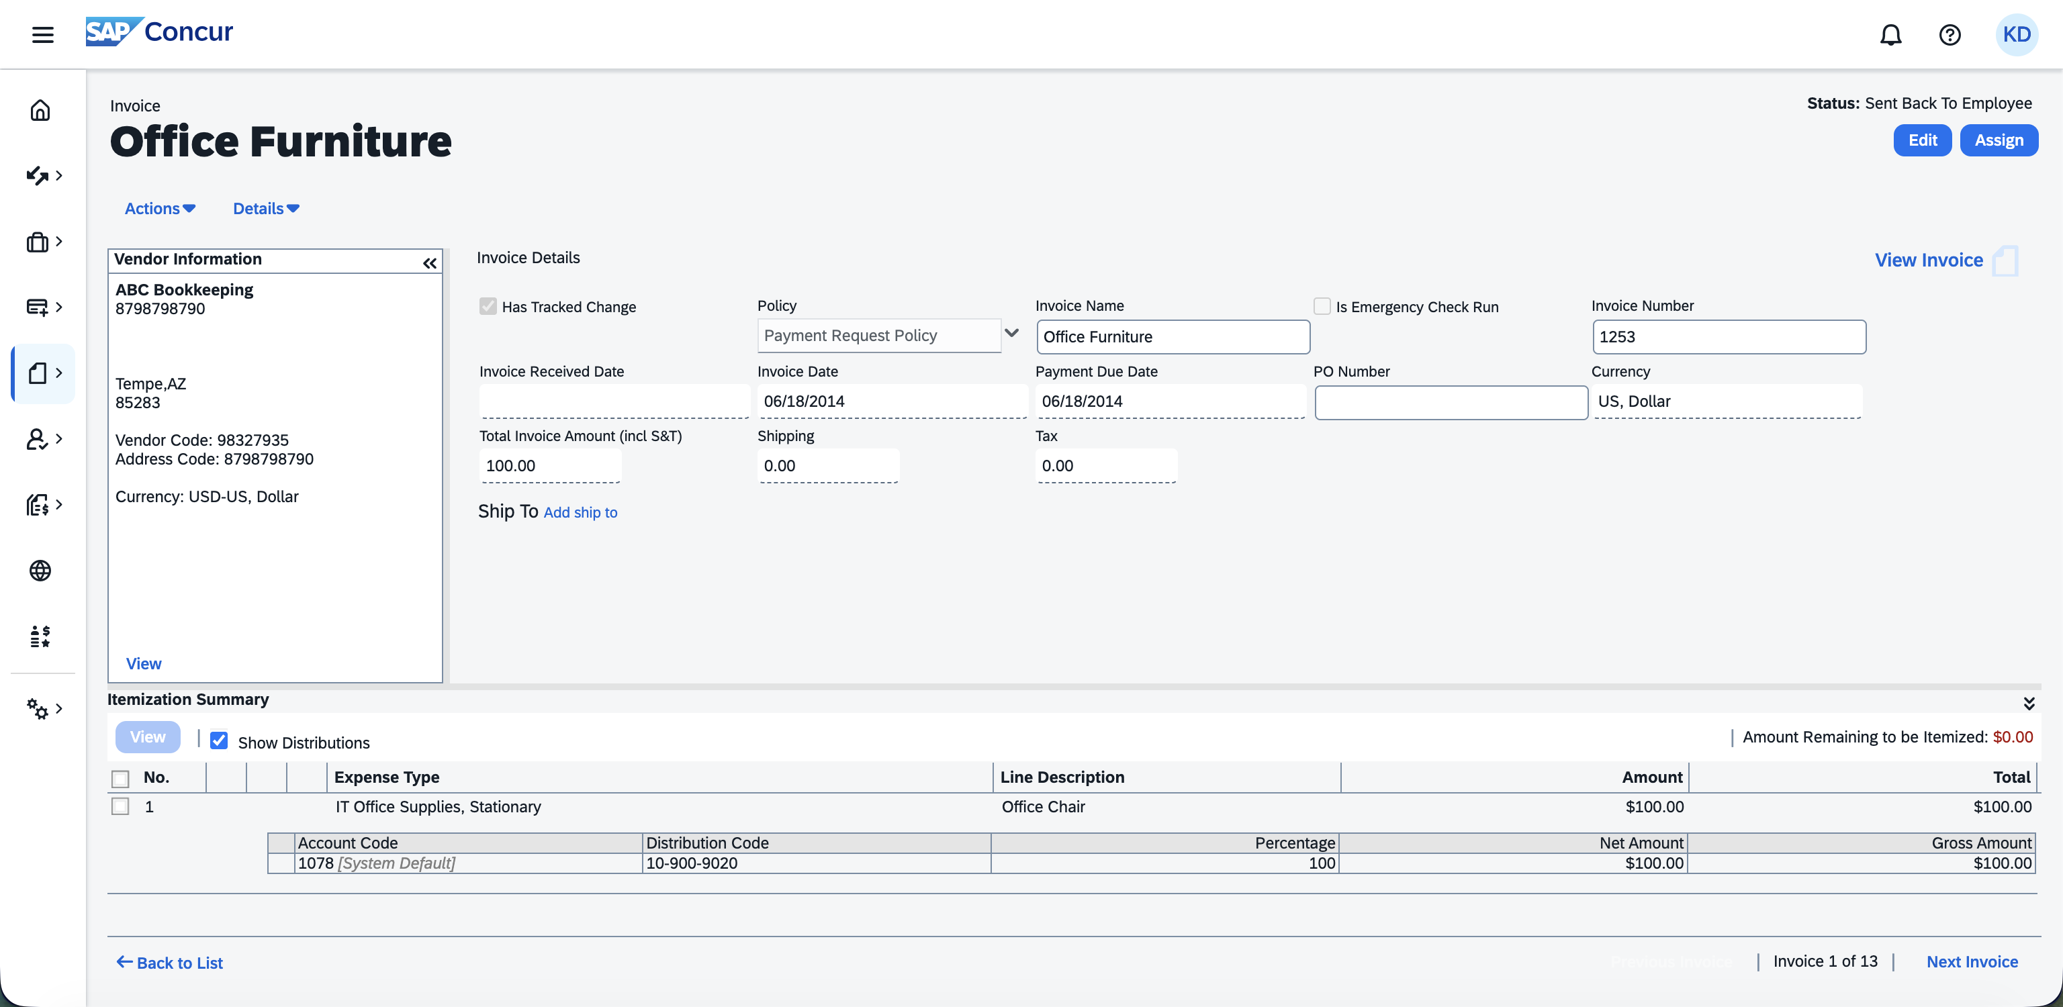The width and height of the screenshot is (2063, 1007).
Task: Open the sidebar globe icon
Action: click(x=40, y=571)
